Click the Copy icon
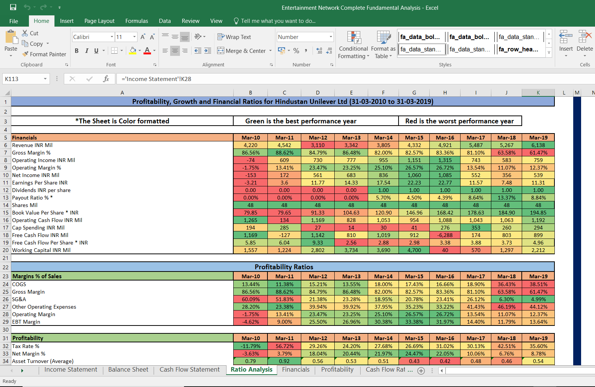 click(25, 43)
